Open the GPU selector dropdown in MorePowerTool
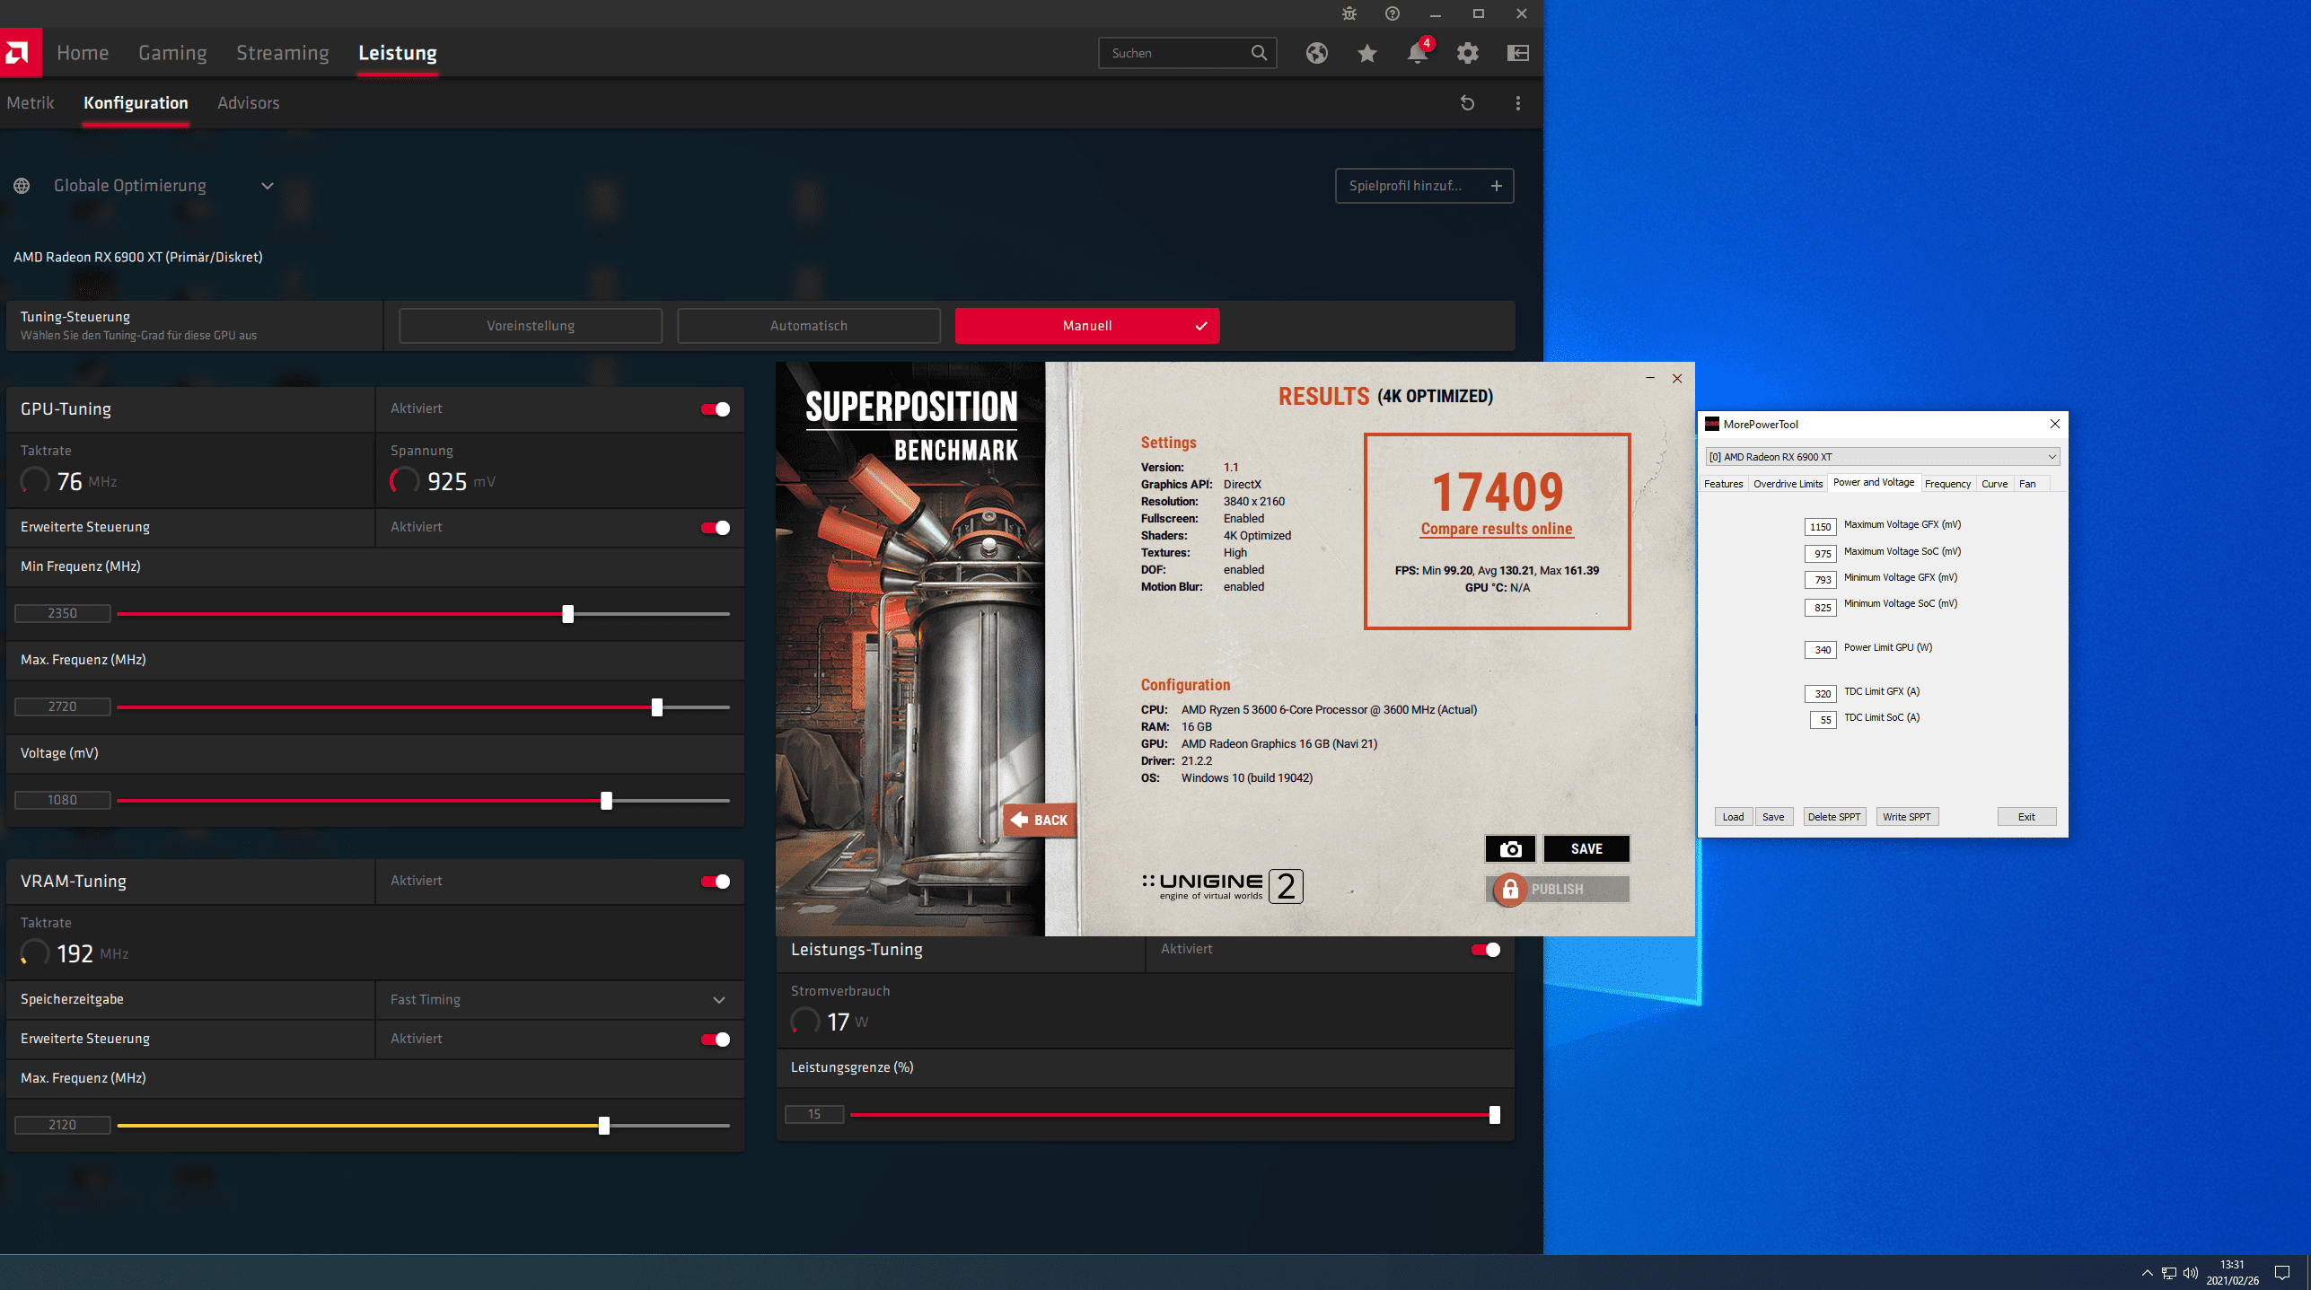This screenshot has height=1290, width=2311. 1882,457
